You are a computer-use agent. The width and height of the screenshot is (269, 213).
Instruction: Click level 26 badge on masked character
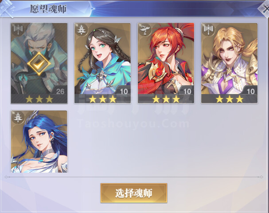60,91
